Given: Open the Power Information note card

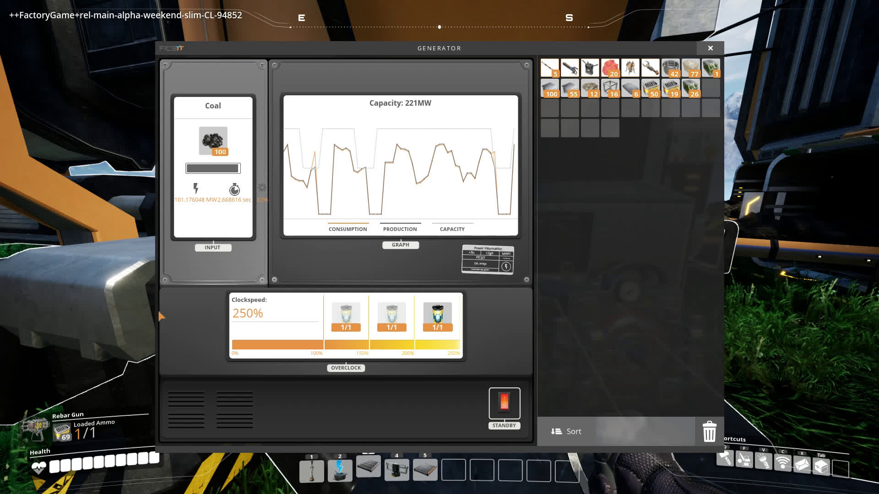Looking at the screenshot, I should click(x=488, y=259).
